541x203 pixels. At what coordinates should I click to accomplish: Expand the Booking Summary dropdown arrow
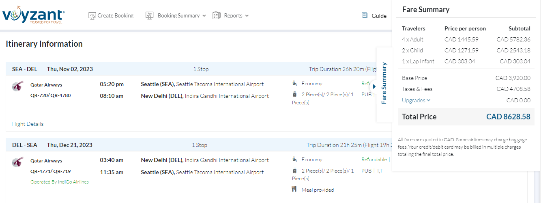pos(204,16)
